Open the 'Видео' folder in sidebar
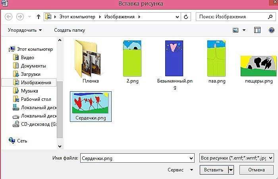Viewport: 278px width, 179px height. [x=23, y=58]
